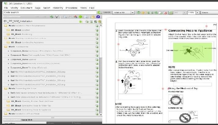
Task: Click tree scrollbar up arrow
Action: (101, 25)
